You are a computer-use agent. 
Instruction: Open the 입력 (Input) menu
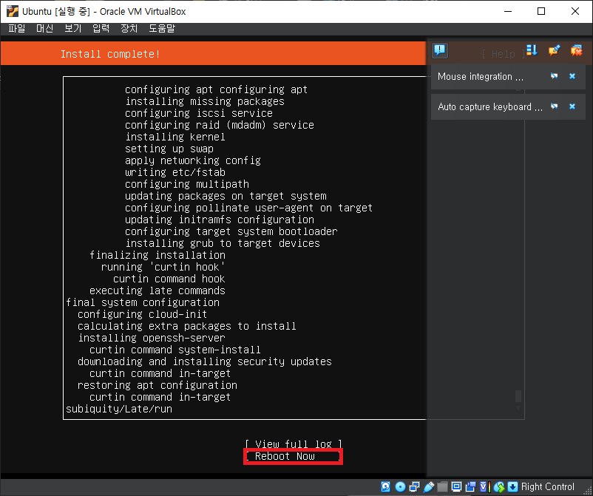(x=101, y=28)
